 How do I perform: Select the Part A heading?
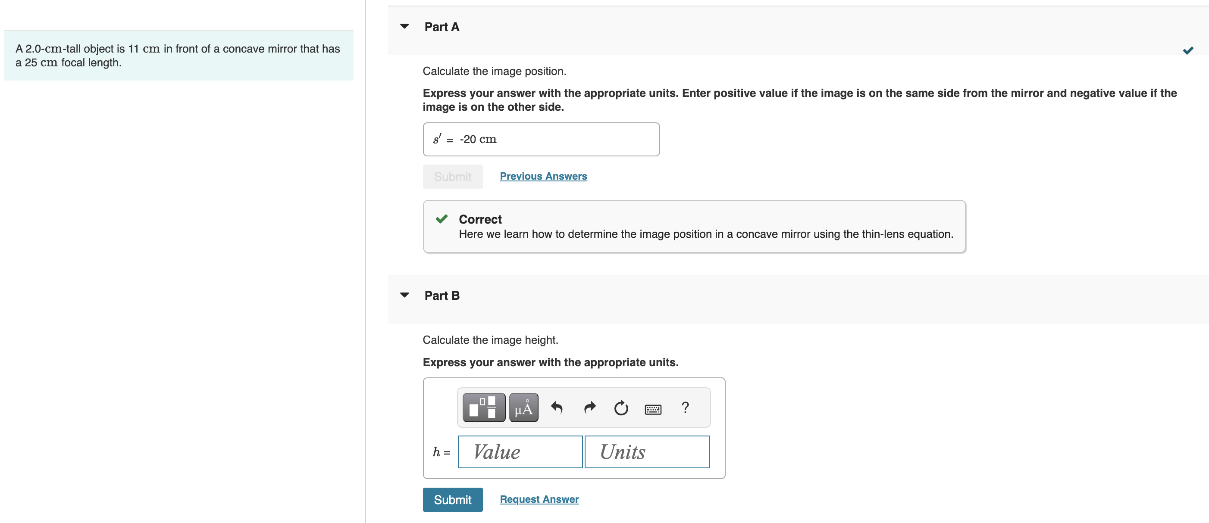442,27
